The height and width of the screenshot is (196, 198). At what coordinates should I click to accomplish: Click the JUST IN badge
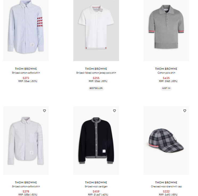[166, 88]
